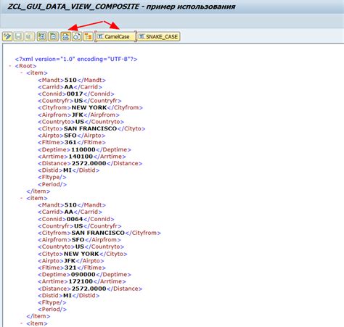
Task: Switch element names to SNAKE_CASE
Action: point(159,37)
